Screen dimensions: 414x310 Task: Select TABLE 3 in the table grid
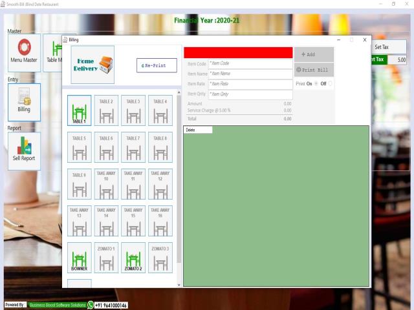pos(133,110)
